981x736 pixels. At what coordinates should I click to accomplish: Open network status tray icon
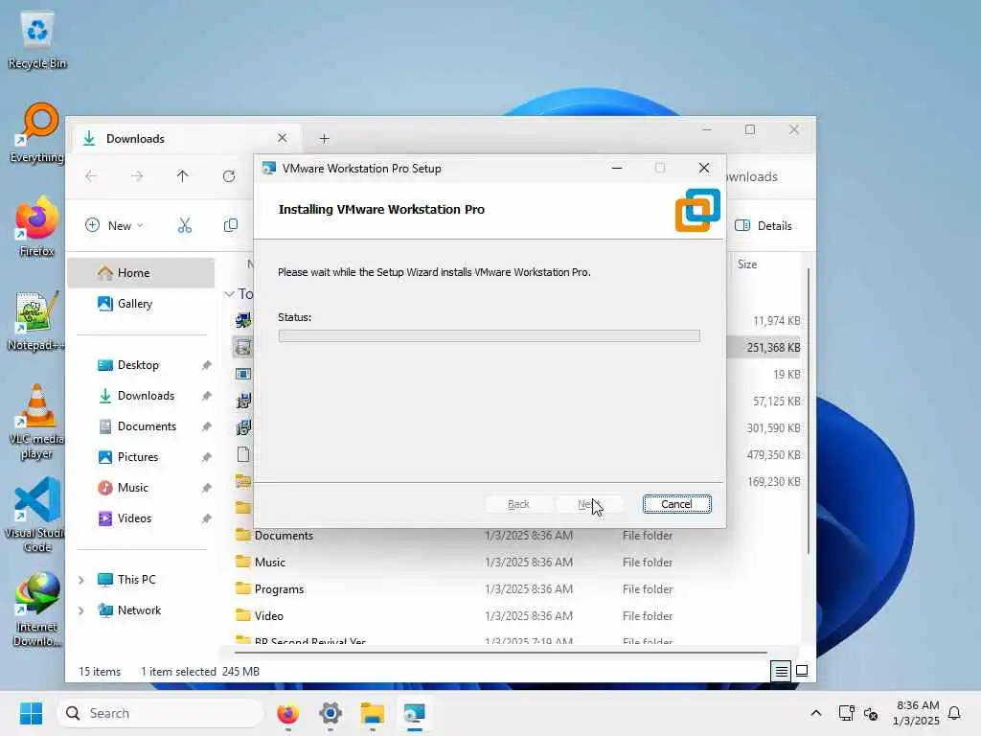[x=847, y=713]
